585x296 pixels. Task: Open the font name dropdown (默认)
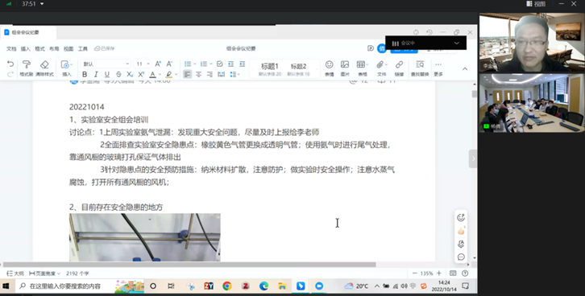pos(106,64)
